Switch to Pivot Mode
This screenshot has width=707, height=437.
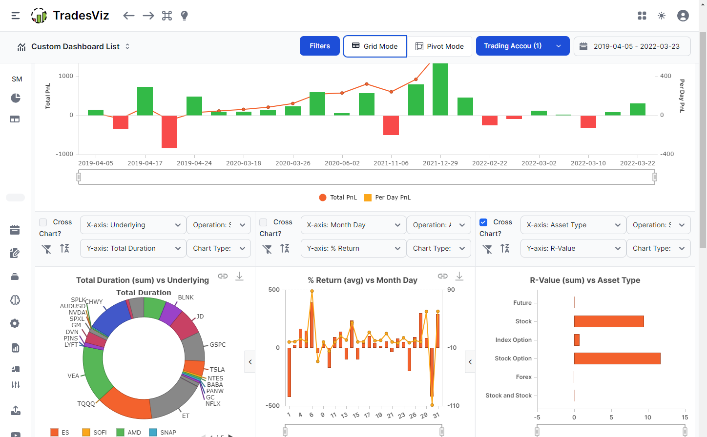(x=440, y=46)
